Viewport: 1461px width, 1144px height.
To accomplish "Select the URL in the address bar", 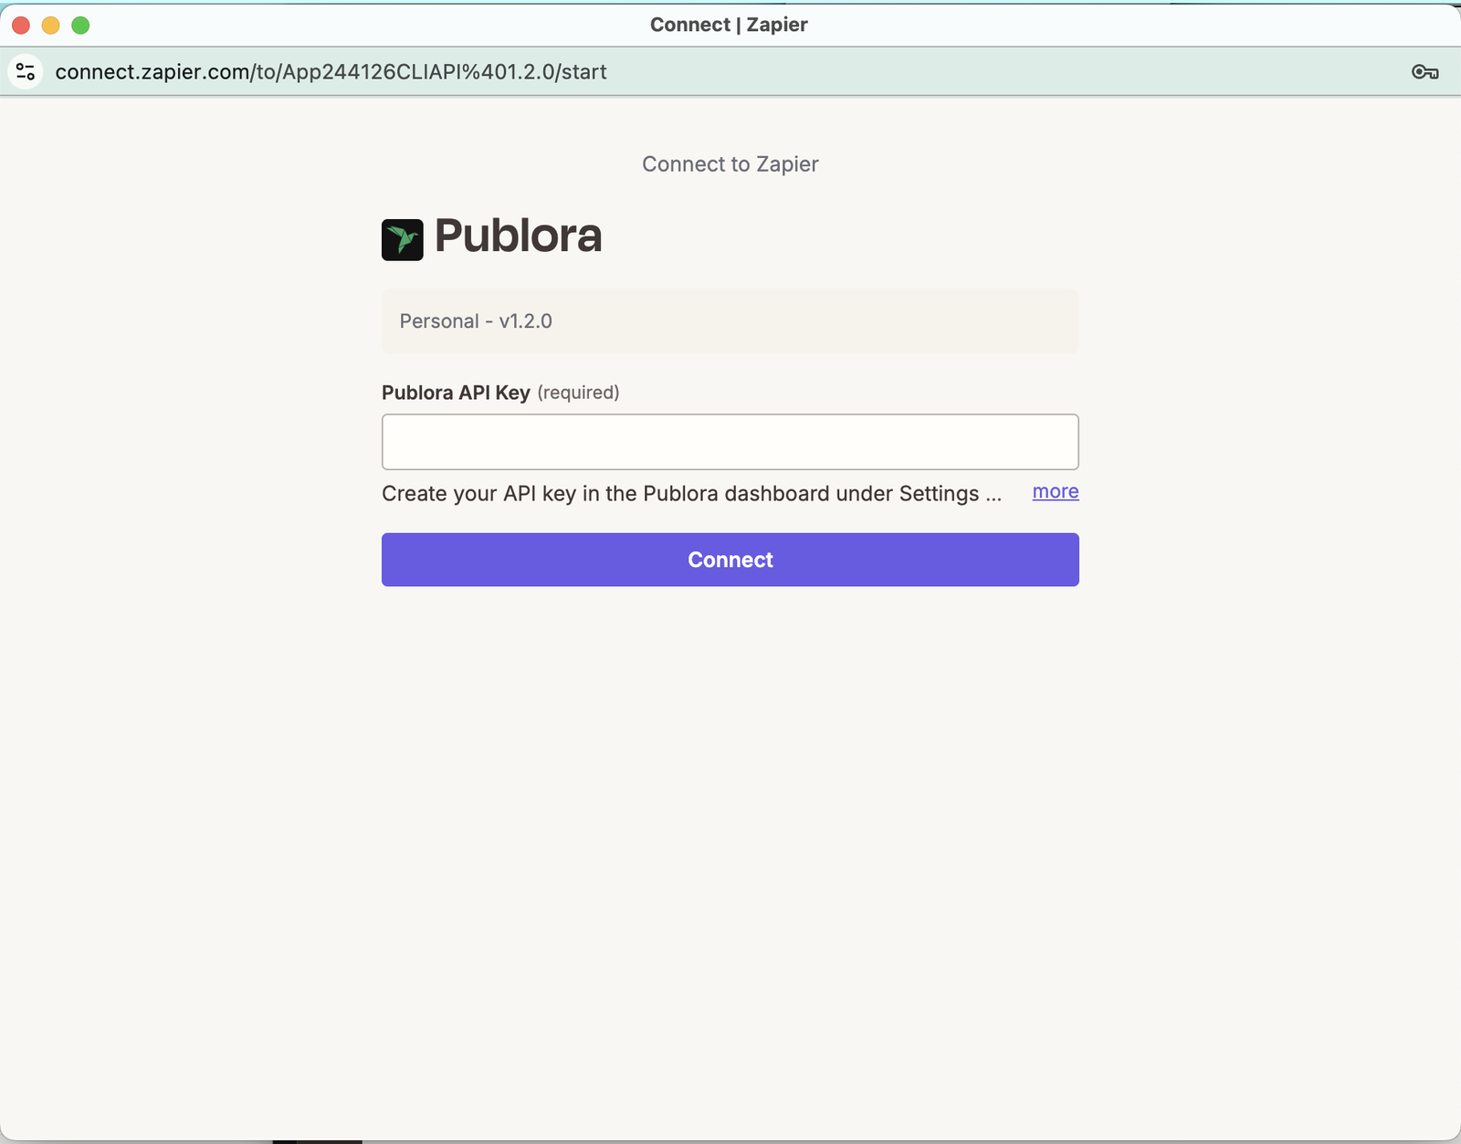I will tap(331, 72).
